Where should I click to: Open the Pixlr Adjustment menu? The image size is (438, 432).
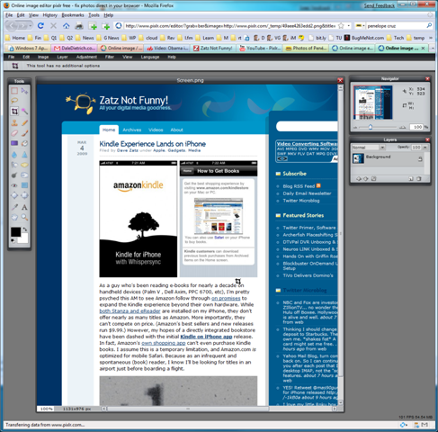[86, 57]
